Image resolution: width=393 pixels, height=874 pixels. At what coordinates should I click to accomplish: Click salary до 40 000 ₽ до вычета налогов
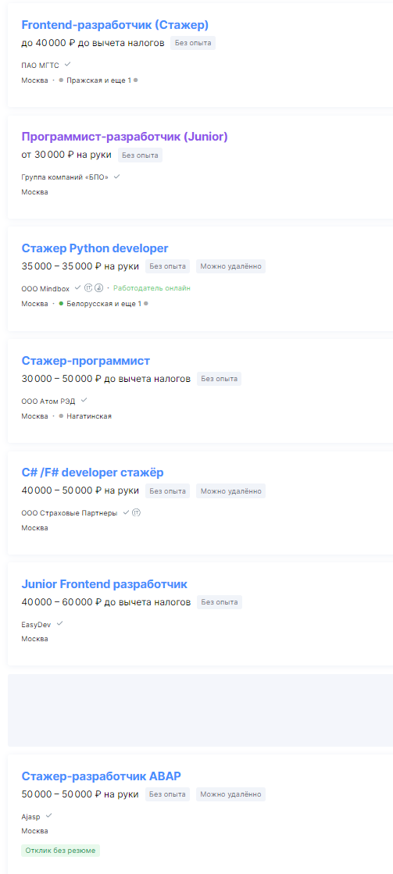93,43
